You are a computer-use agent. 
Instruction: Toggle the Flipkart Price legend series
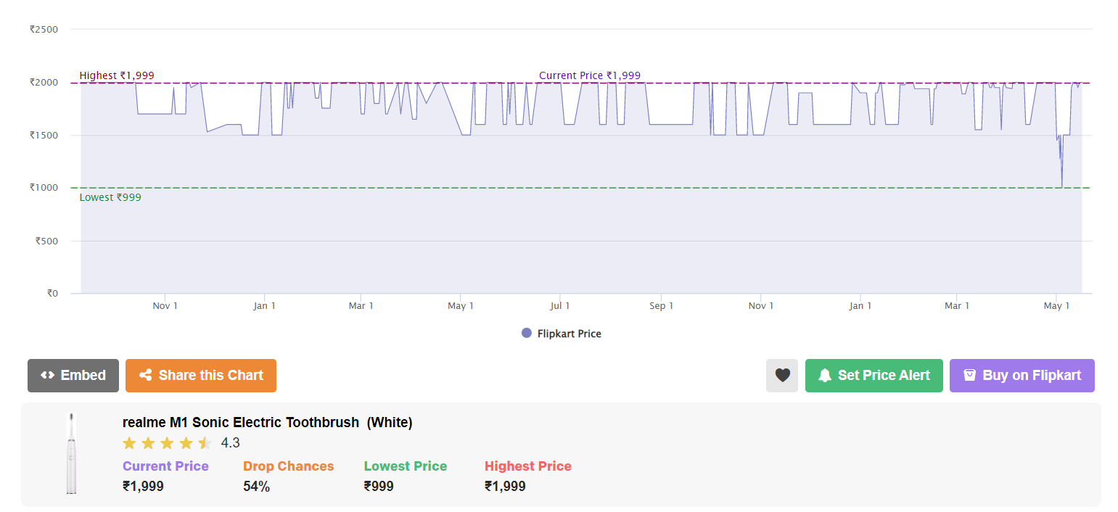[x=569, y=334]
